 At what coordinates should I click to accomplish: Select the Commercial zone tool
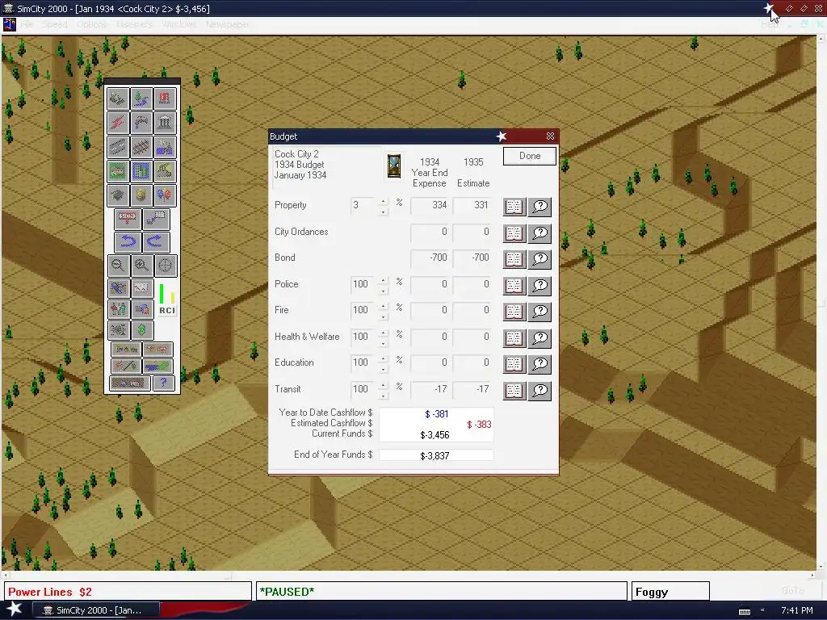pos(141,171)
